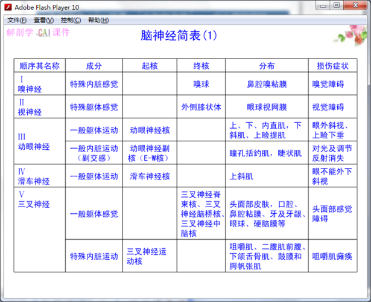
Task: Minimize the Flash Player window
Action: pos(323,5)
